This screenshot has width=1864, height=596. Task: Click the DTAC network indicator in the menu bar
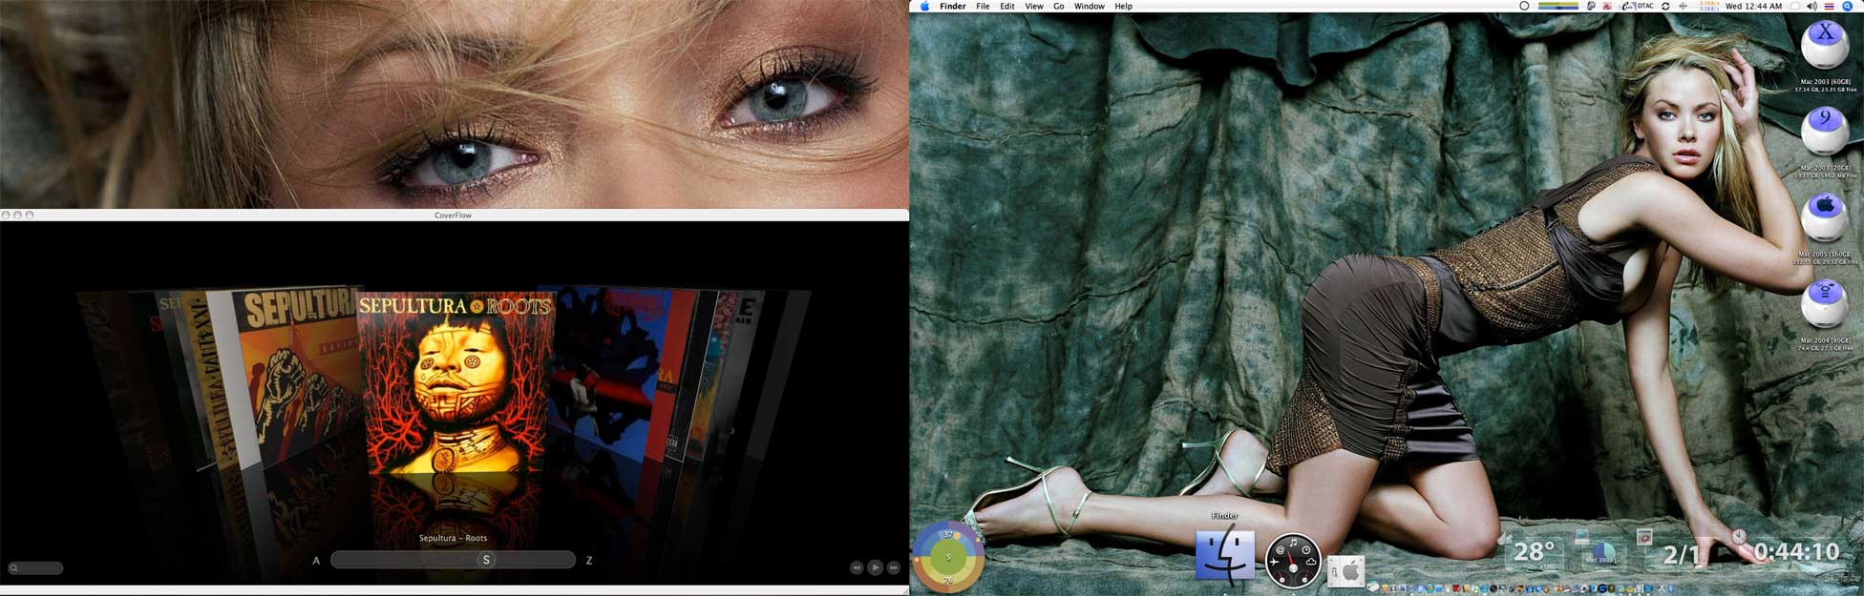tap(1637, 7)
